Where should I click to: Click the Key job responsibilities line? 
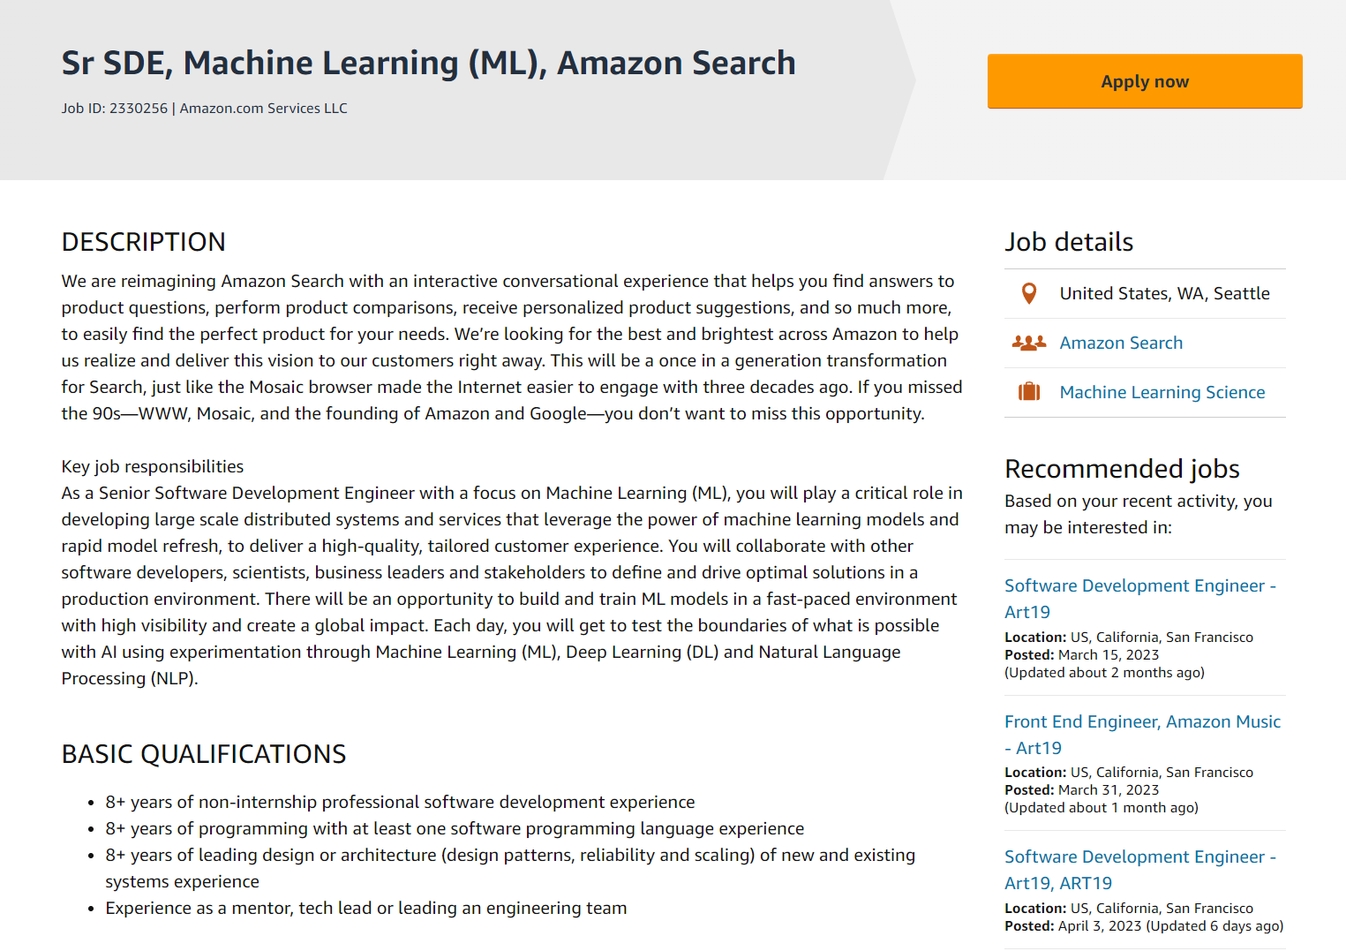coord(152,466)
